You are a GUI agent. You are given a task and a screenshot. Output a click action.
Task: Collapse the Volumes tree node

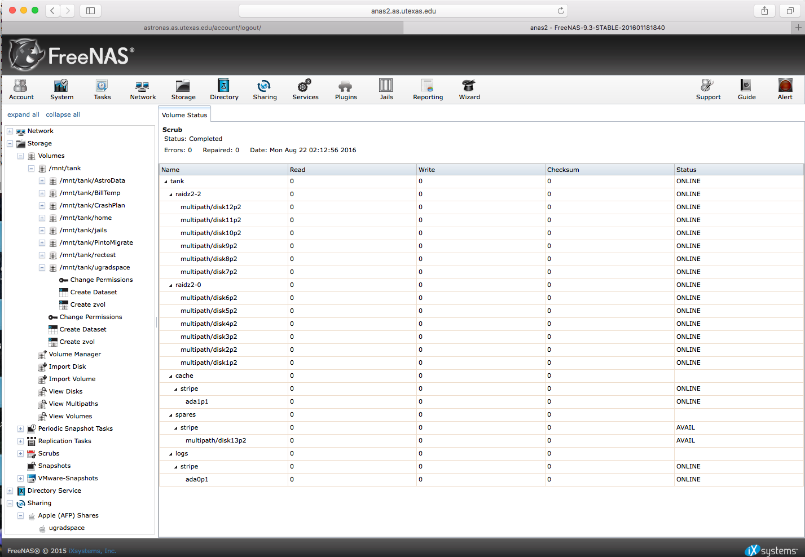[20, 156]
